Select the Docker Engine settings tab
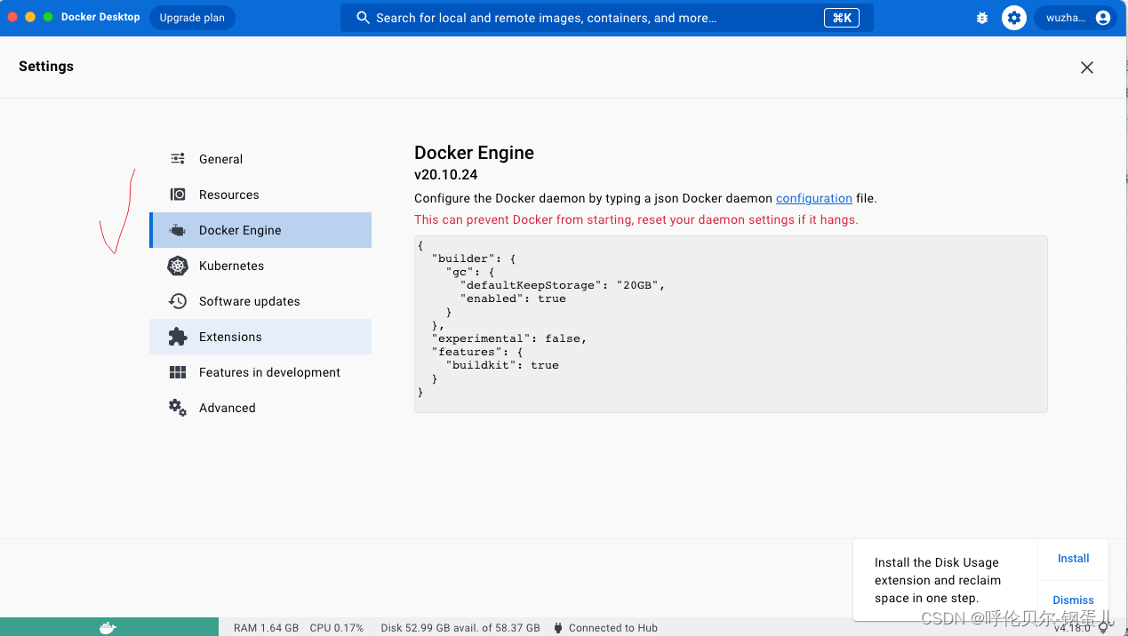The height and width of the screenshot is (636, 1128). coord(260,230)
